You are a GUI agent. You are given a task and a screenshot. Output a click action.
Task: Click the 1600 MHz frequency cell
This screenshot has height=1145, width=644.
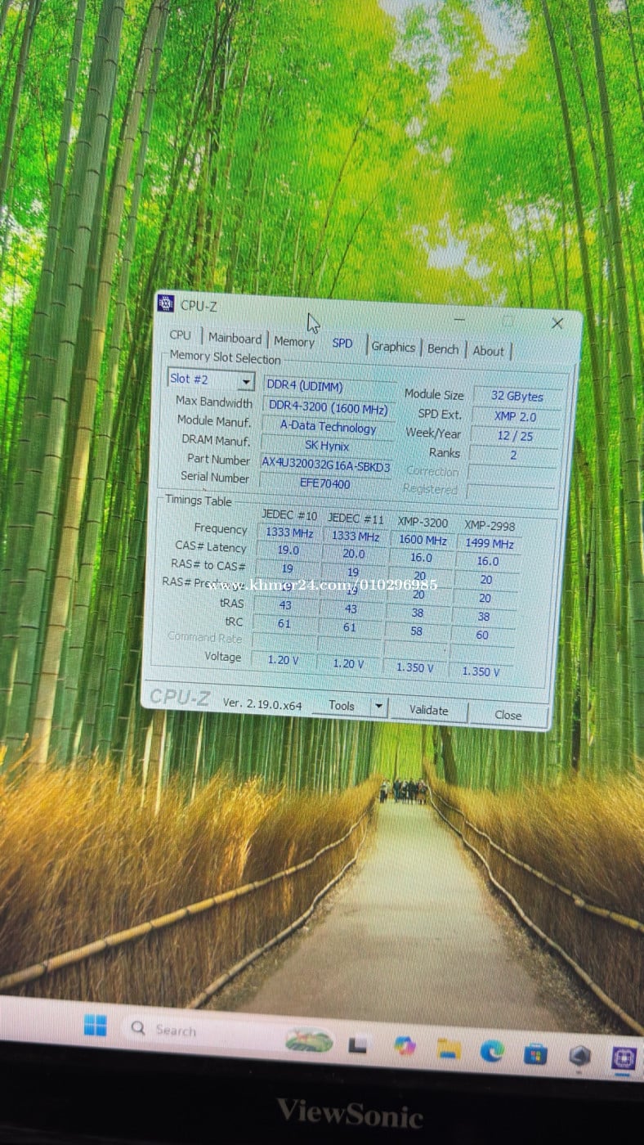coord(423,541)
